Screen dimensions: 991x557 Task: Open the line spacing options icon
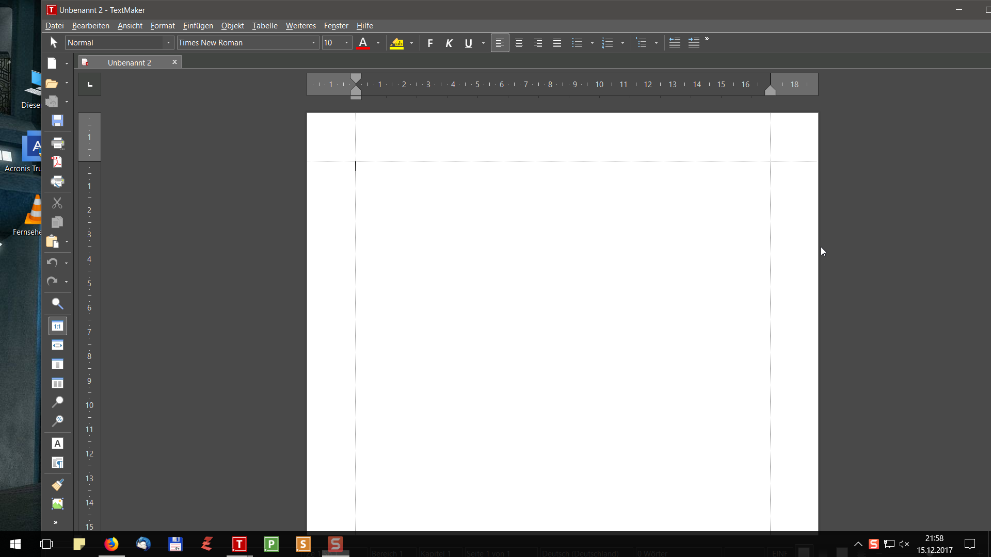(x=641, y=43)
